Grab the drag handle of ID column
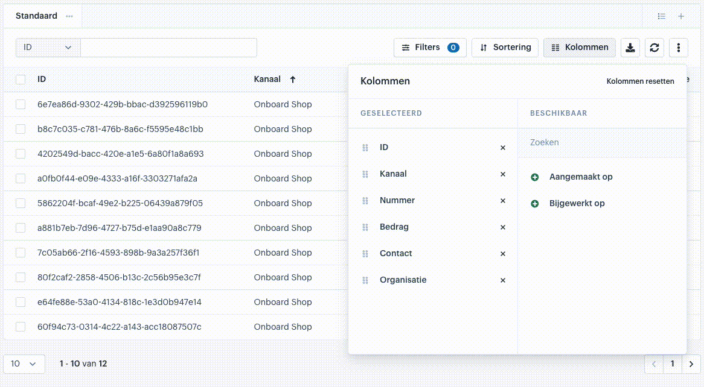Screen dimensions: 704x387 (365, 148)
